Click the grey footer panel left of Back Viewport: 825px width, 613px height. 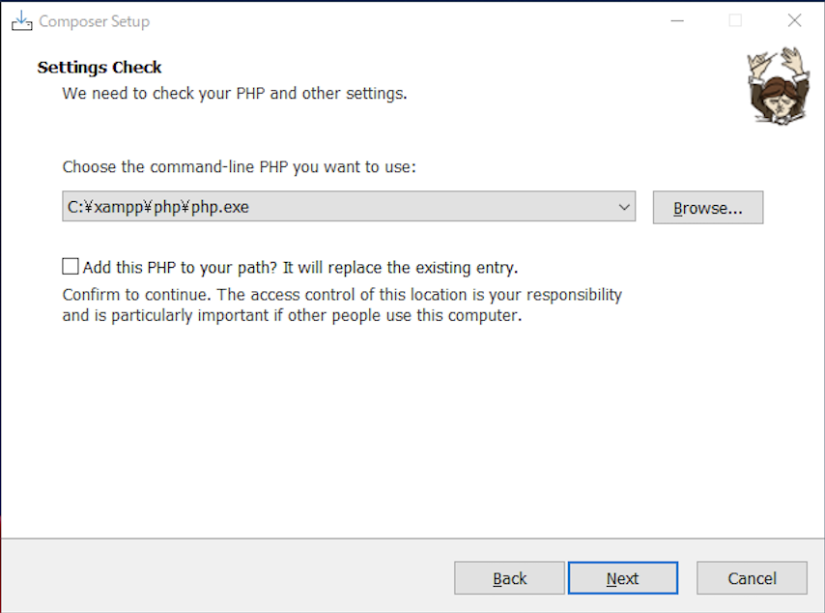coord(227,576)
